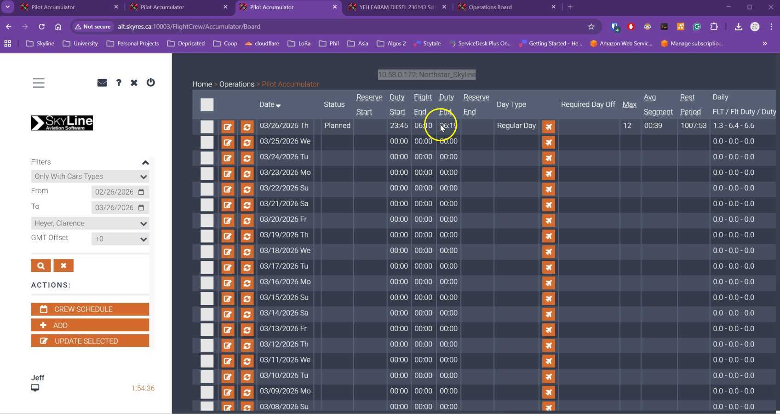
Task: Click the From date input field
Action: [x=115, y=192]
